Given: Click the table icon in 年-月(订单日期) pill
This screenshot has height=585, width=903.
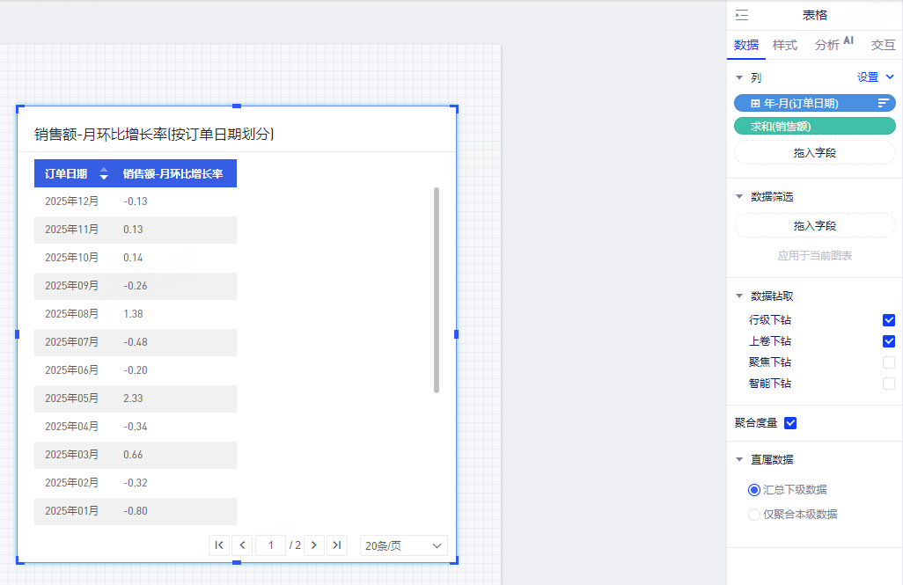Looking at the screenshot, I should [x=754, y=103].
